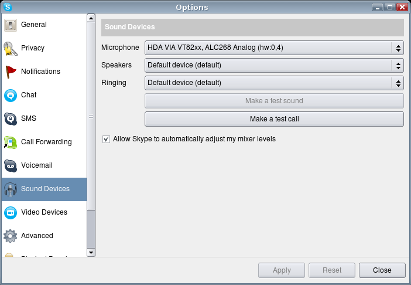
Task: Click the Advanced gear icon
Action: pyautogui.click(x=11, y=236)
